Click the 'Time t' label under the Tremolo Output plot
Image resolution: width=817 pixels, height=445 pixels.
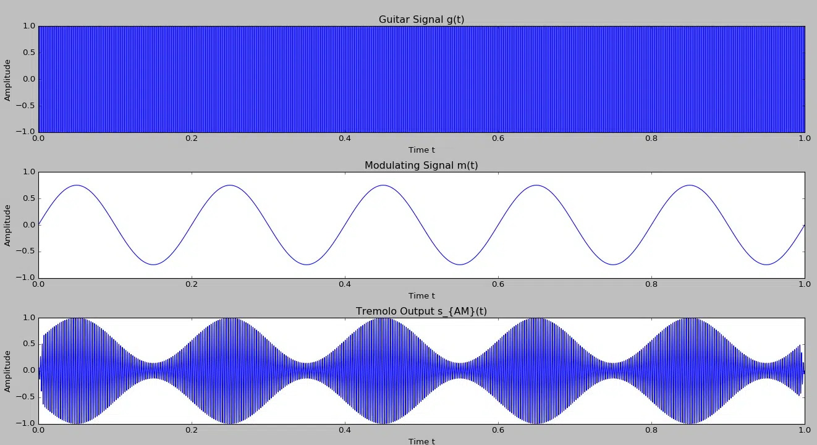pyautogui.click(x=421, y=441)
